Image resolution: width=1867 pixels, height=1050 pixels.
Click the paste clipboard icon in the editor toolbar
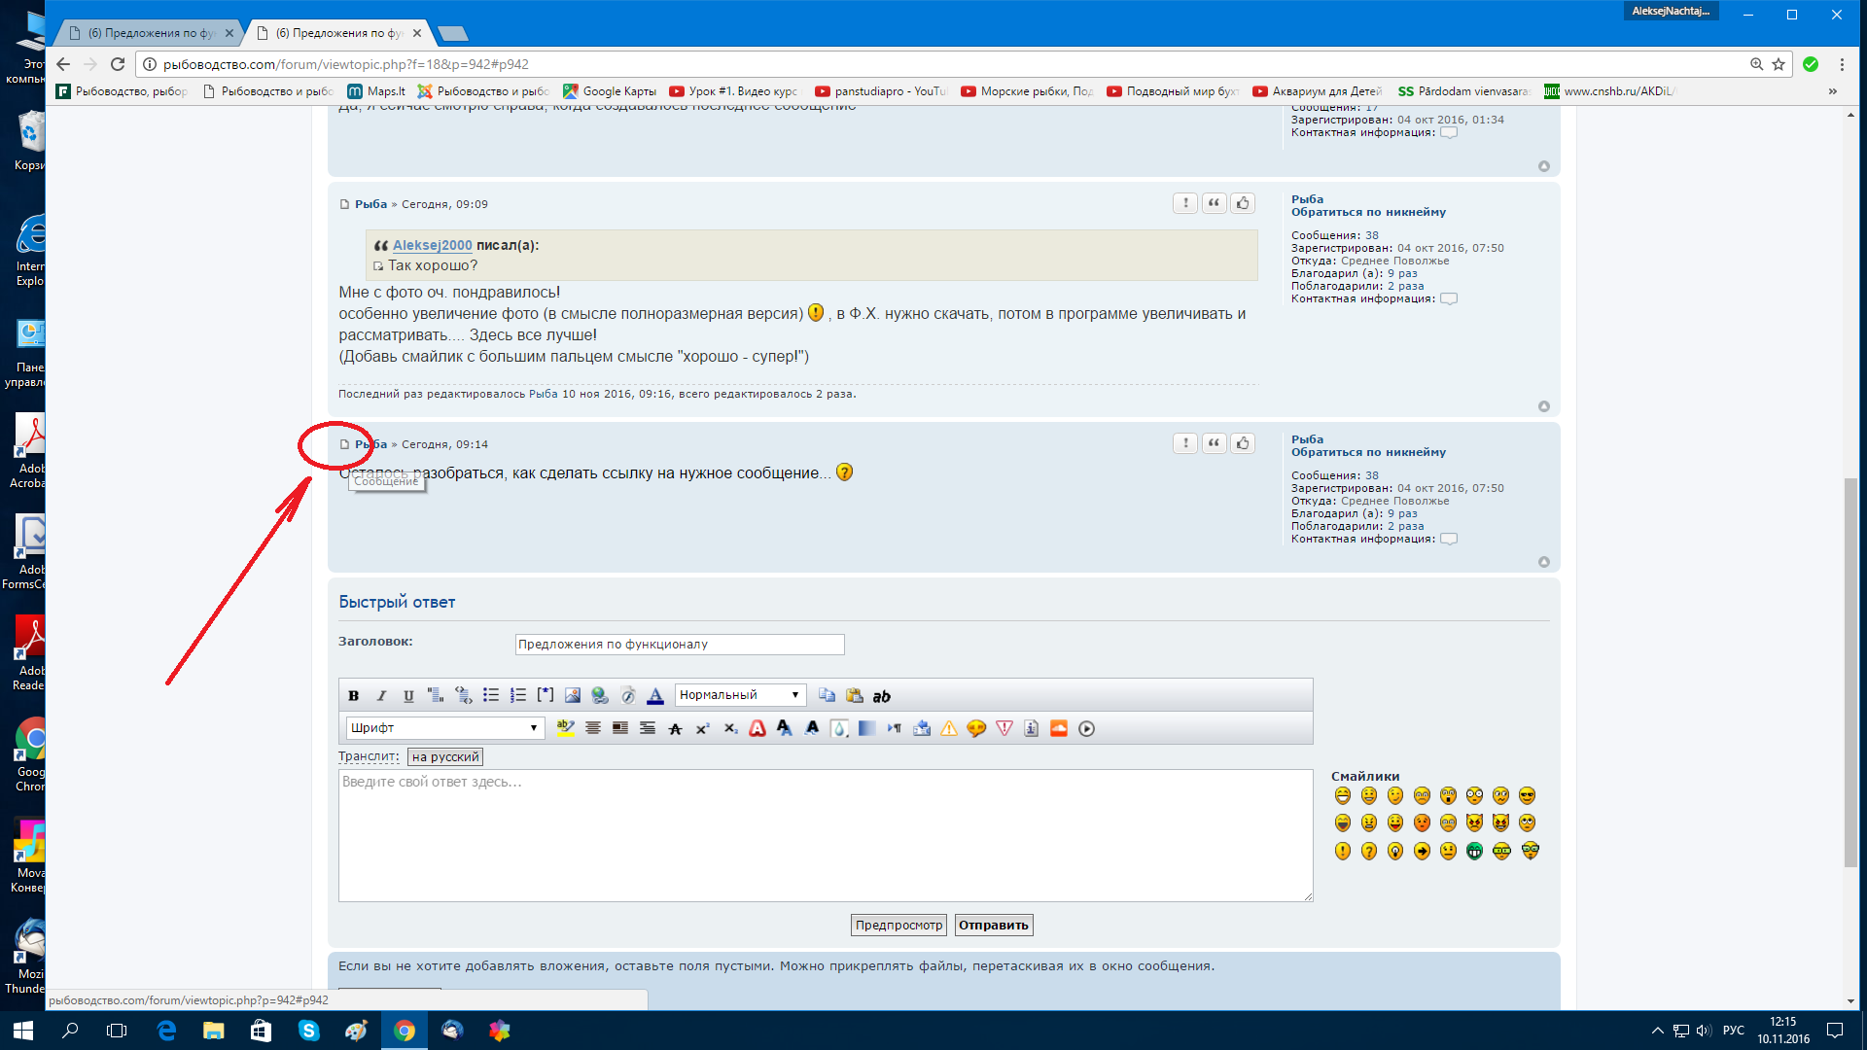tap(854, 695)
